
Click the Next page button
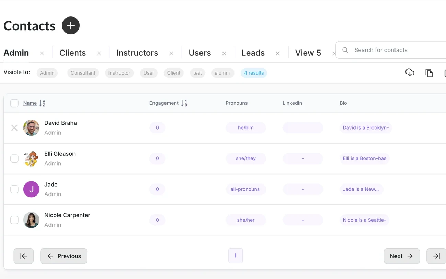click(x=402, y=256)
